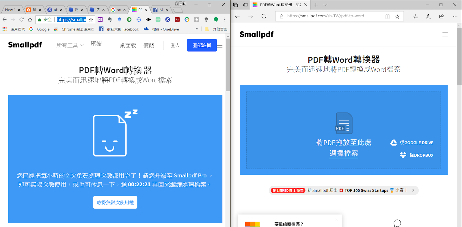Viewport: 462px width, 227px height.
Task: Go back in the Edge window
Action: (237, 16)
